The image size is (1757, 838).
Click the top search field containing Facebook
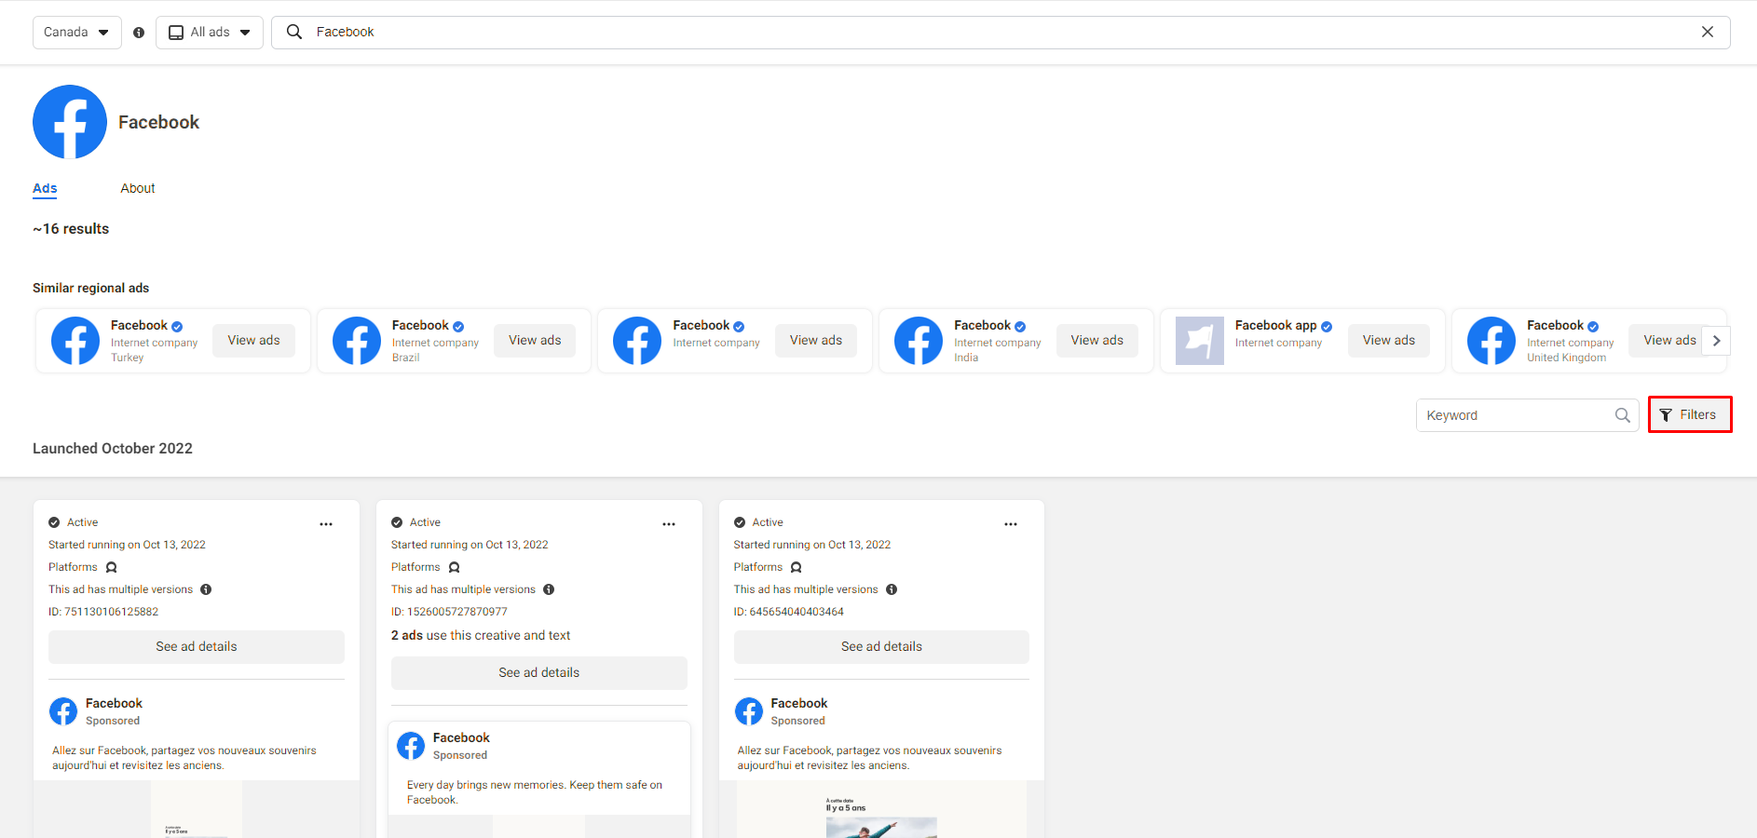tap(1001, 33)
